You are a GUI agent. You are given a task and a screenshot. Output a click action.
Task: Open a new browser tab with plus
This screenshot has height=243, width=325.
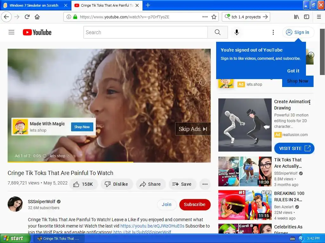click(148, 5)
